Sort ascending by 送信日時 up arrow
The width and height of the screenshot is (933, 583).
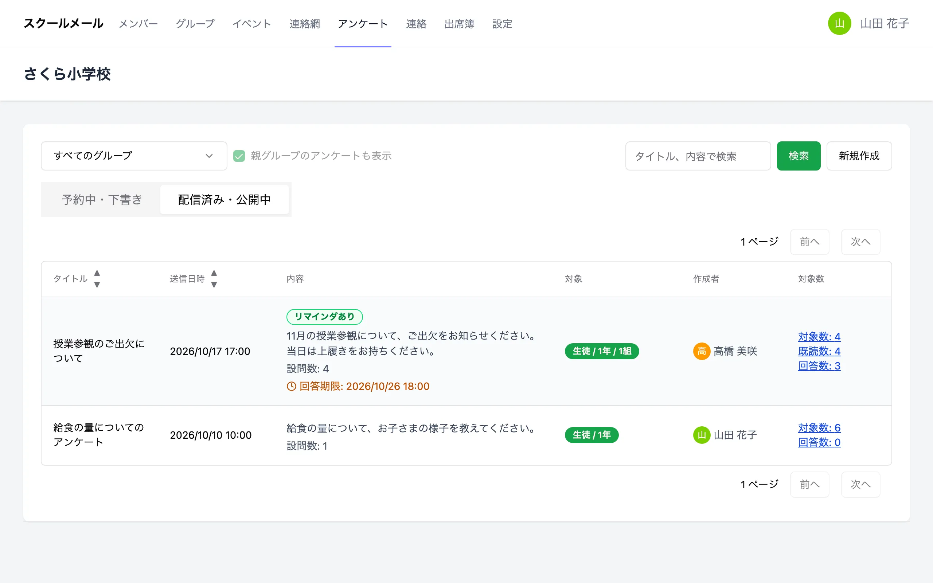coord(214,273)
